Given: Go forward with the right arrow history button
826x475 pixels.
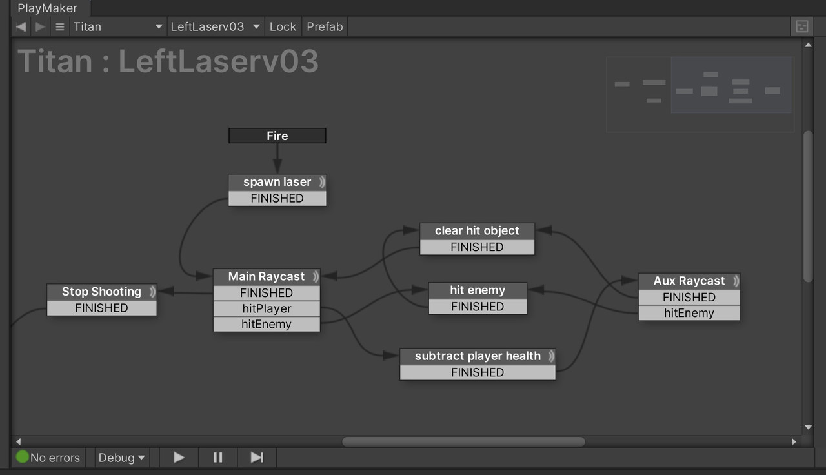Looking at the screenshot, I should (40, 26).
